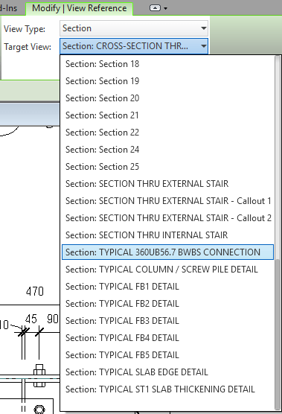Choose Section: SECTION THRU INTERNAL STAIR

[x=167, y=235]
